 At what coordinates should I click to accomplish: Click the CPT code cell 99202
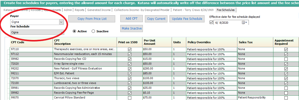[31, 68]
